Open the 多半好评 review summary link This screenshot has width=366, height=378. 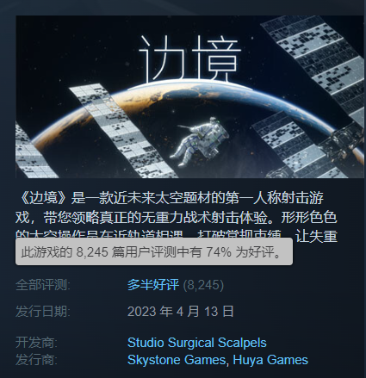(x=153, y=285)
